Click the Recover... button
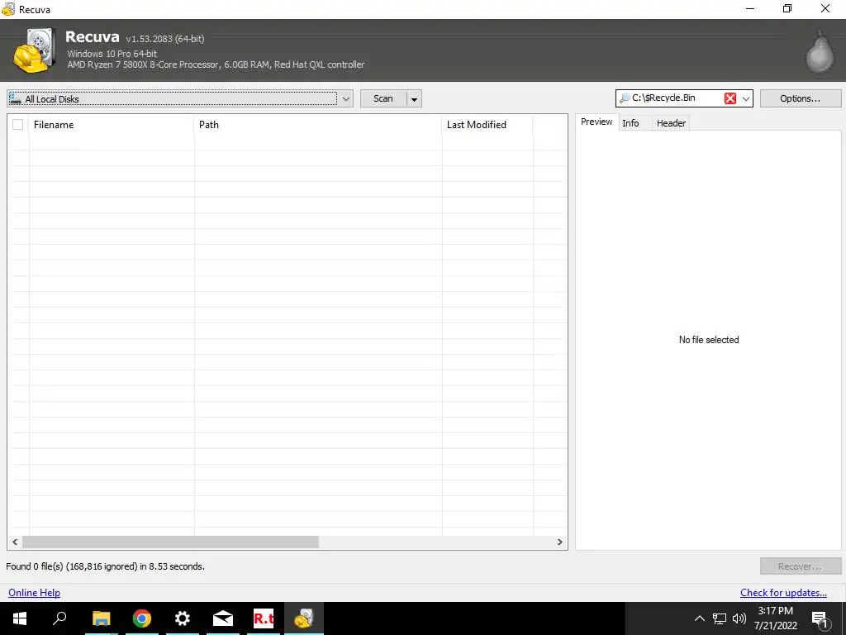Viewport: 846px width, 635px height. (800, 566)
